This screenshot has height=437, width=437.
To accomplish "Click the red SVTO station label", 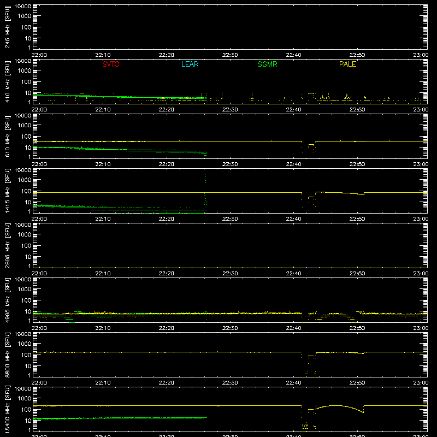I will coord(111,64).
